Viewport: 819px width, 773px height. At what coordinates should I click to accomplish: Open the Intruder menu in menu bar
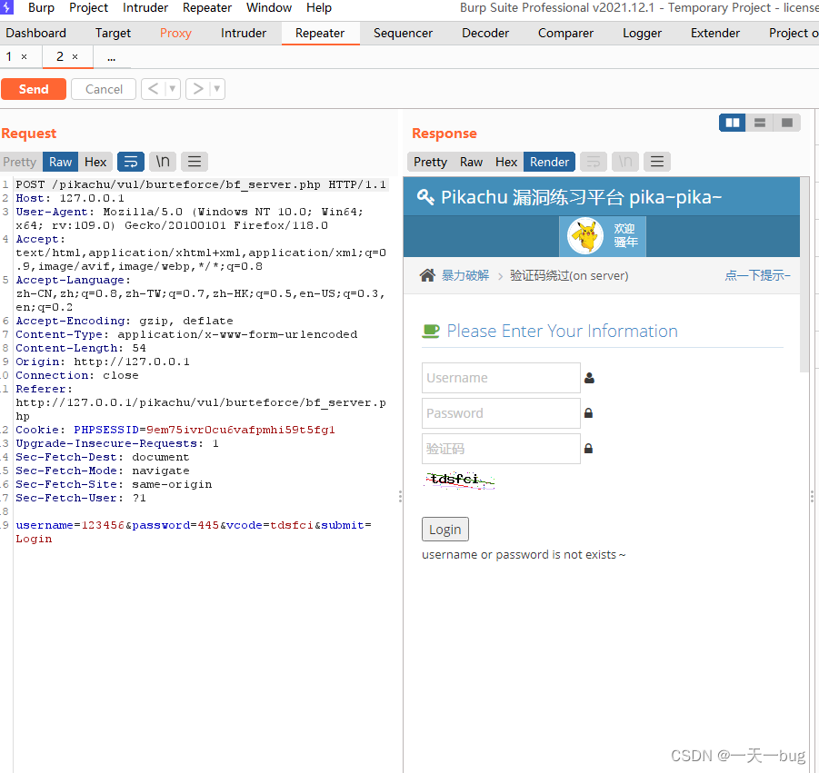(x=145, y=8)
